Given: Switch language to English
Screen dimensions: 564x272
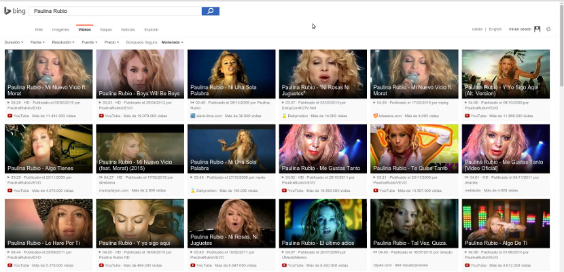Looking at the screenshot, I should 495,29.
